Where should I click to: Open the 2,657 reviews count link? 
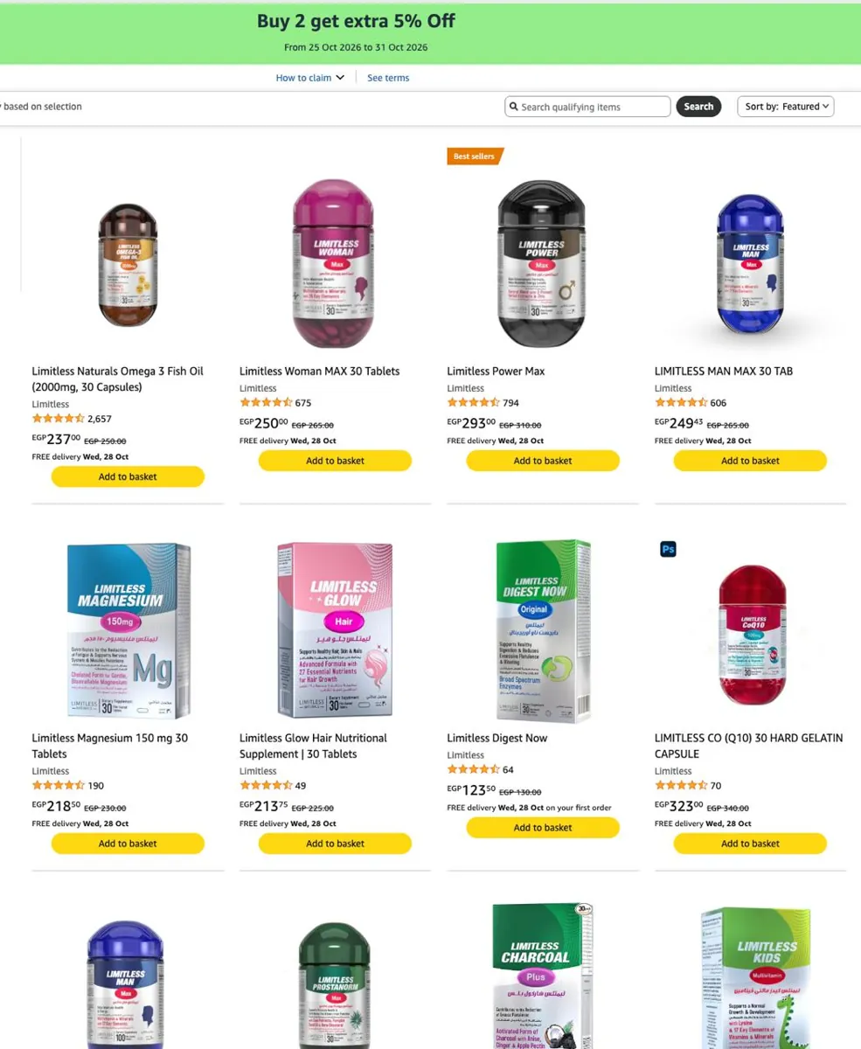pyautogui.click(x=100, y=419)
